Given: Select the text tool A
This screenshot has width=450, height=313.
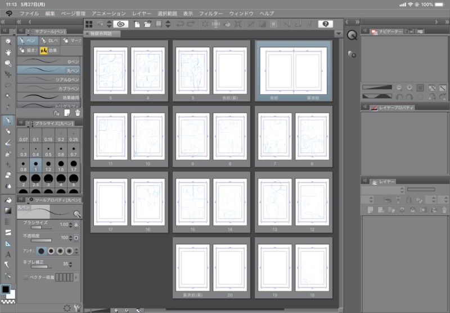Looking at the screenshot, I should pyautogui.click(x=8, y=254).
